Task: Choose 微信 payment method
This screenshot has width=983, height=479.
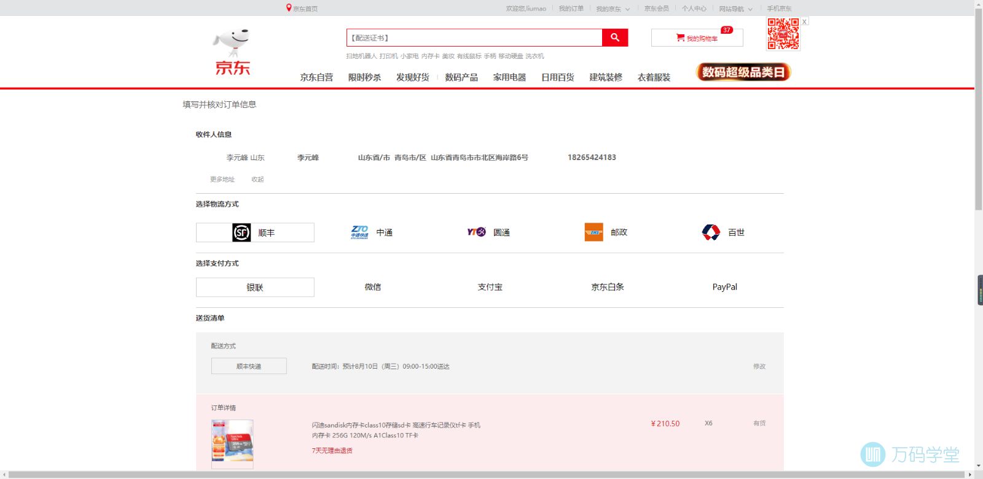Action: [372, 287]
